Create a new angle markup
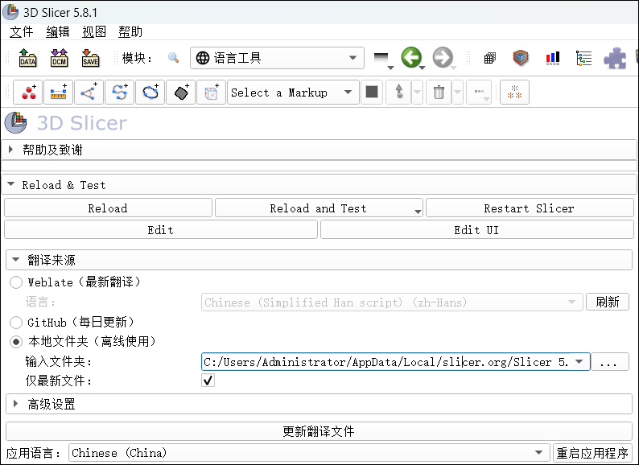Viewport: 639px width, 465px height. coord(88,93)
